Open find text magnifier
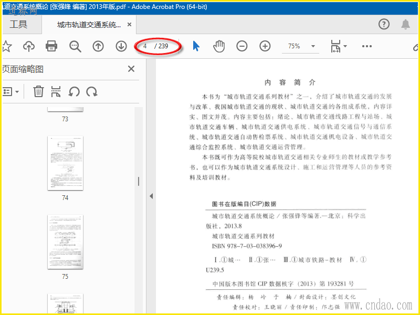 [x=75, y=46]
